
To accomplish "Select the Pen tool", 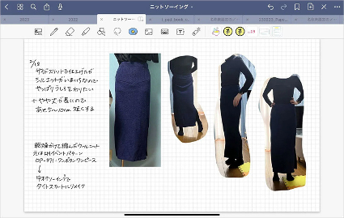I will pyautogui.click(x=54, y=32).
